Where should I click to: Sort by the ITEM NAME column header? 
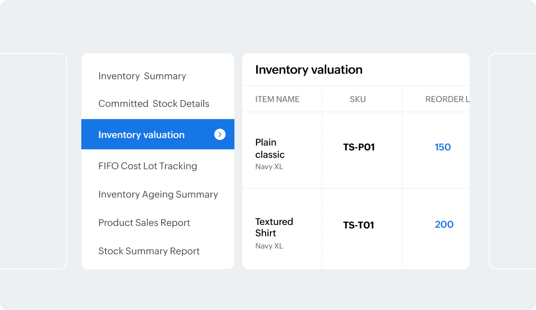click(x=277, y=99)
